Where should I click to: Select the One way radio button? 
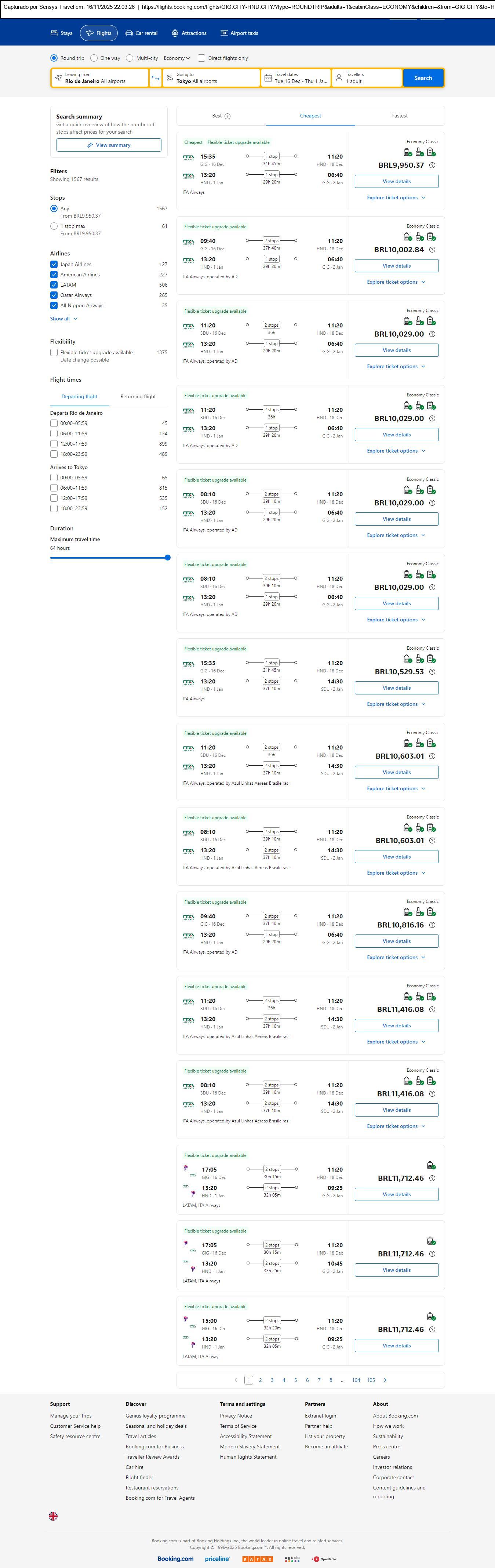point(94,58)
